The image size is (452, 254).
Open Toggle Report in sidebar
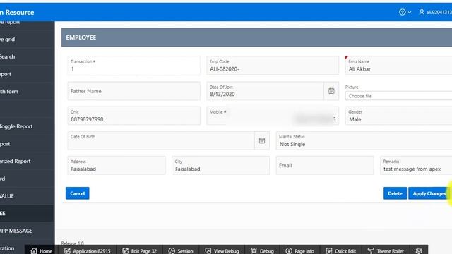click(x=27, y=126)
